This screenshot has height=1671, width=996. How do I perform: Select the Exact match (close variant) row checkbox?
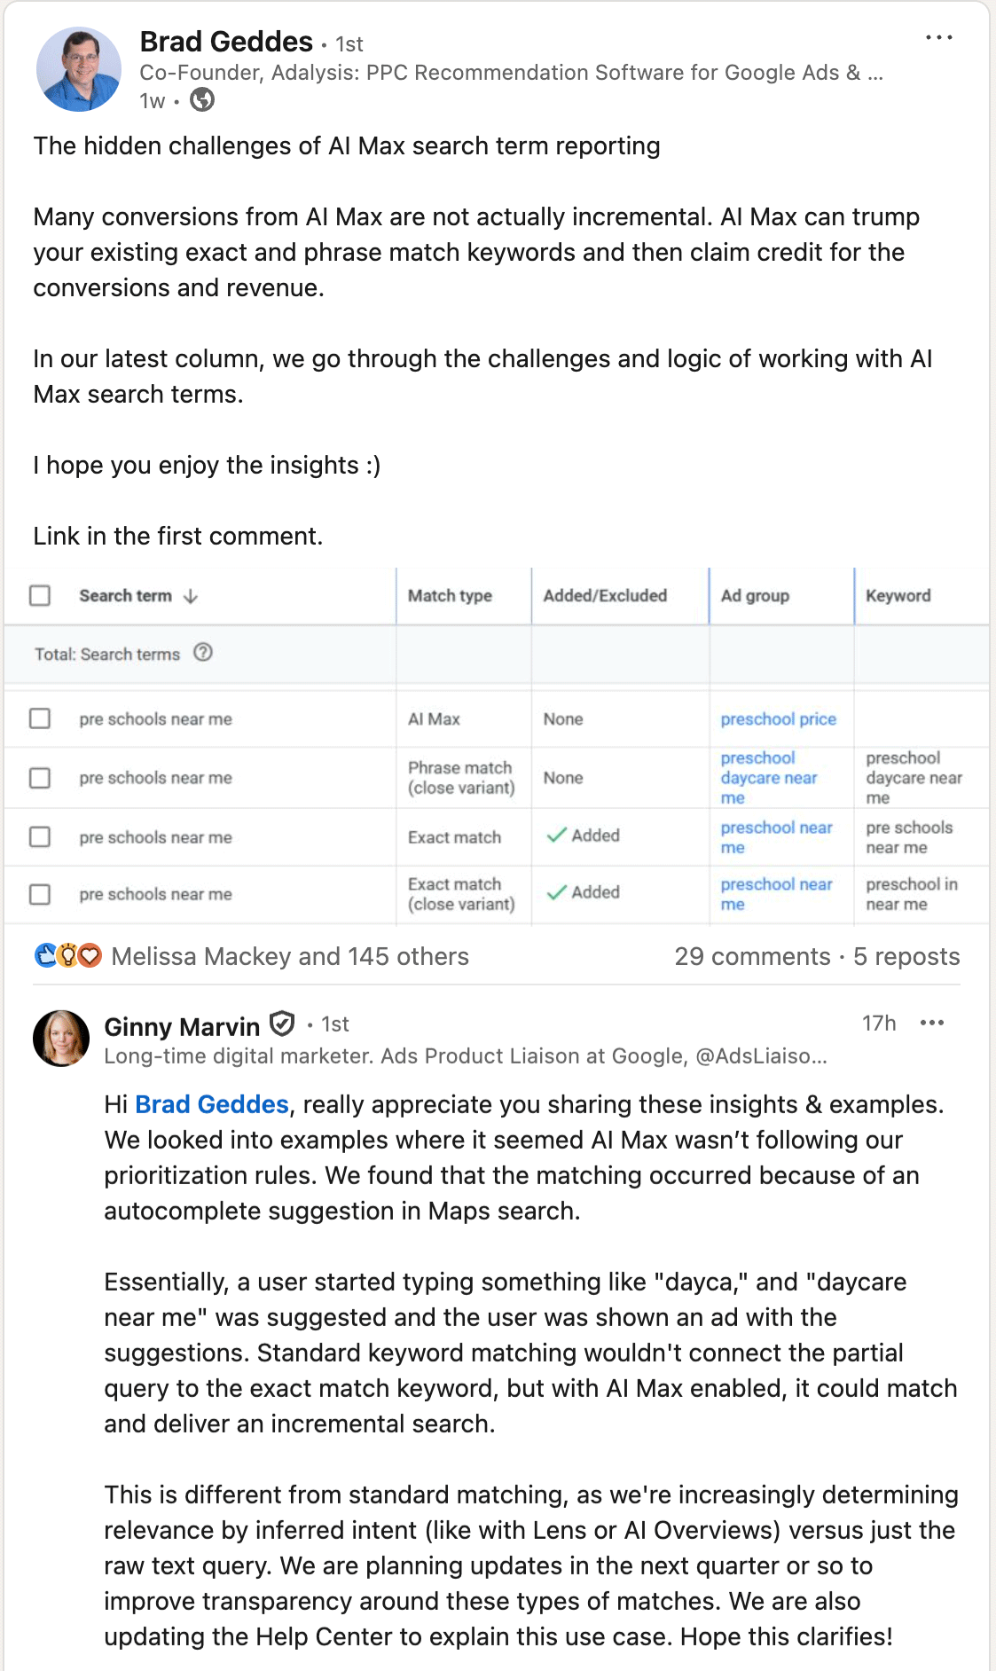coord(40,894)
